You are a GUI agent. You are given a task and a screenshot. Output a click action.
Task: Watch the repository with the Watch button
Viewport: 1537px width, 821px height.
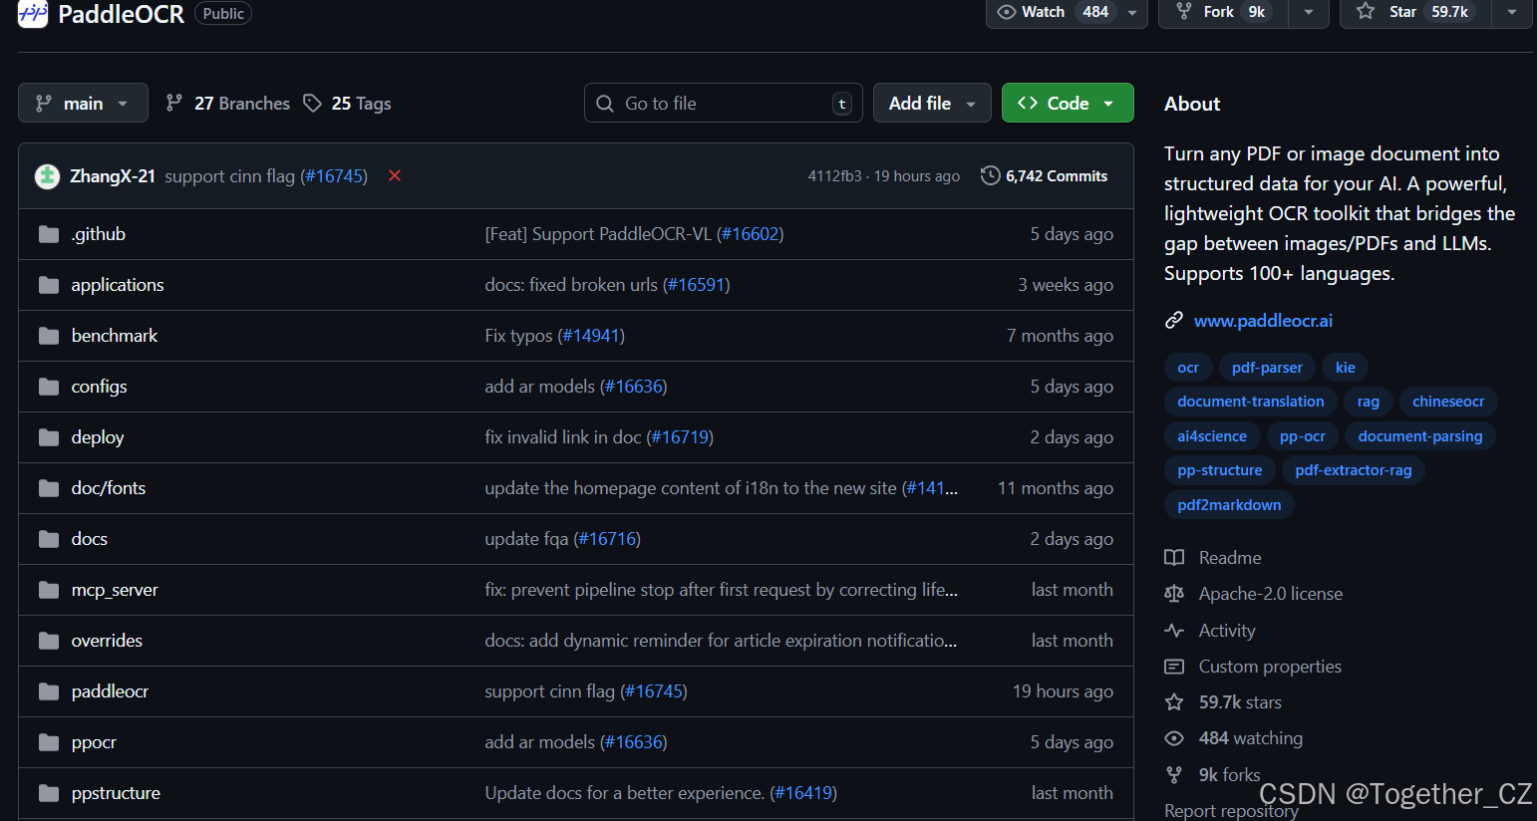[x=1032, y=12]
